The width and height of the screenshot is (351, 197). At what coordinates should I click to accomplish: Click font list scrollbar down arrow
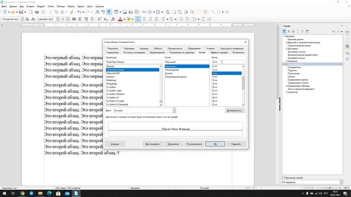point(161,105)
